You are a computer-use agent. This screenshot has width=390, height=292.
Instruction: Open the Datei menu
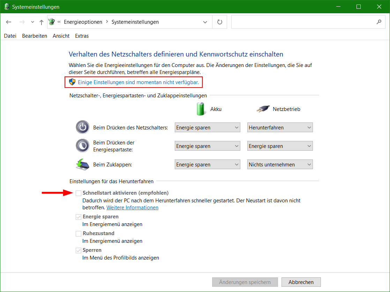[x=10, y=36]
